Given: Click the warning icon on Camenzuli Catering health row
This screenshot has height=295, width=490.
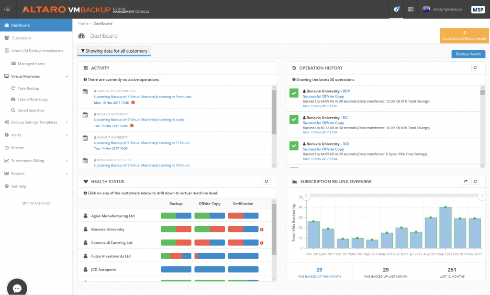Looking at the screenshot, I should [x=262, y=243].
